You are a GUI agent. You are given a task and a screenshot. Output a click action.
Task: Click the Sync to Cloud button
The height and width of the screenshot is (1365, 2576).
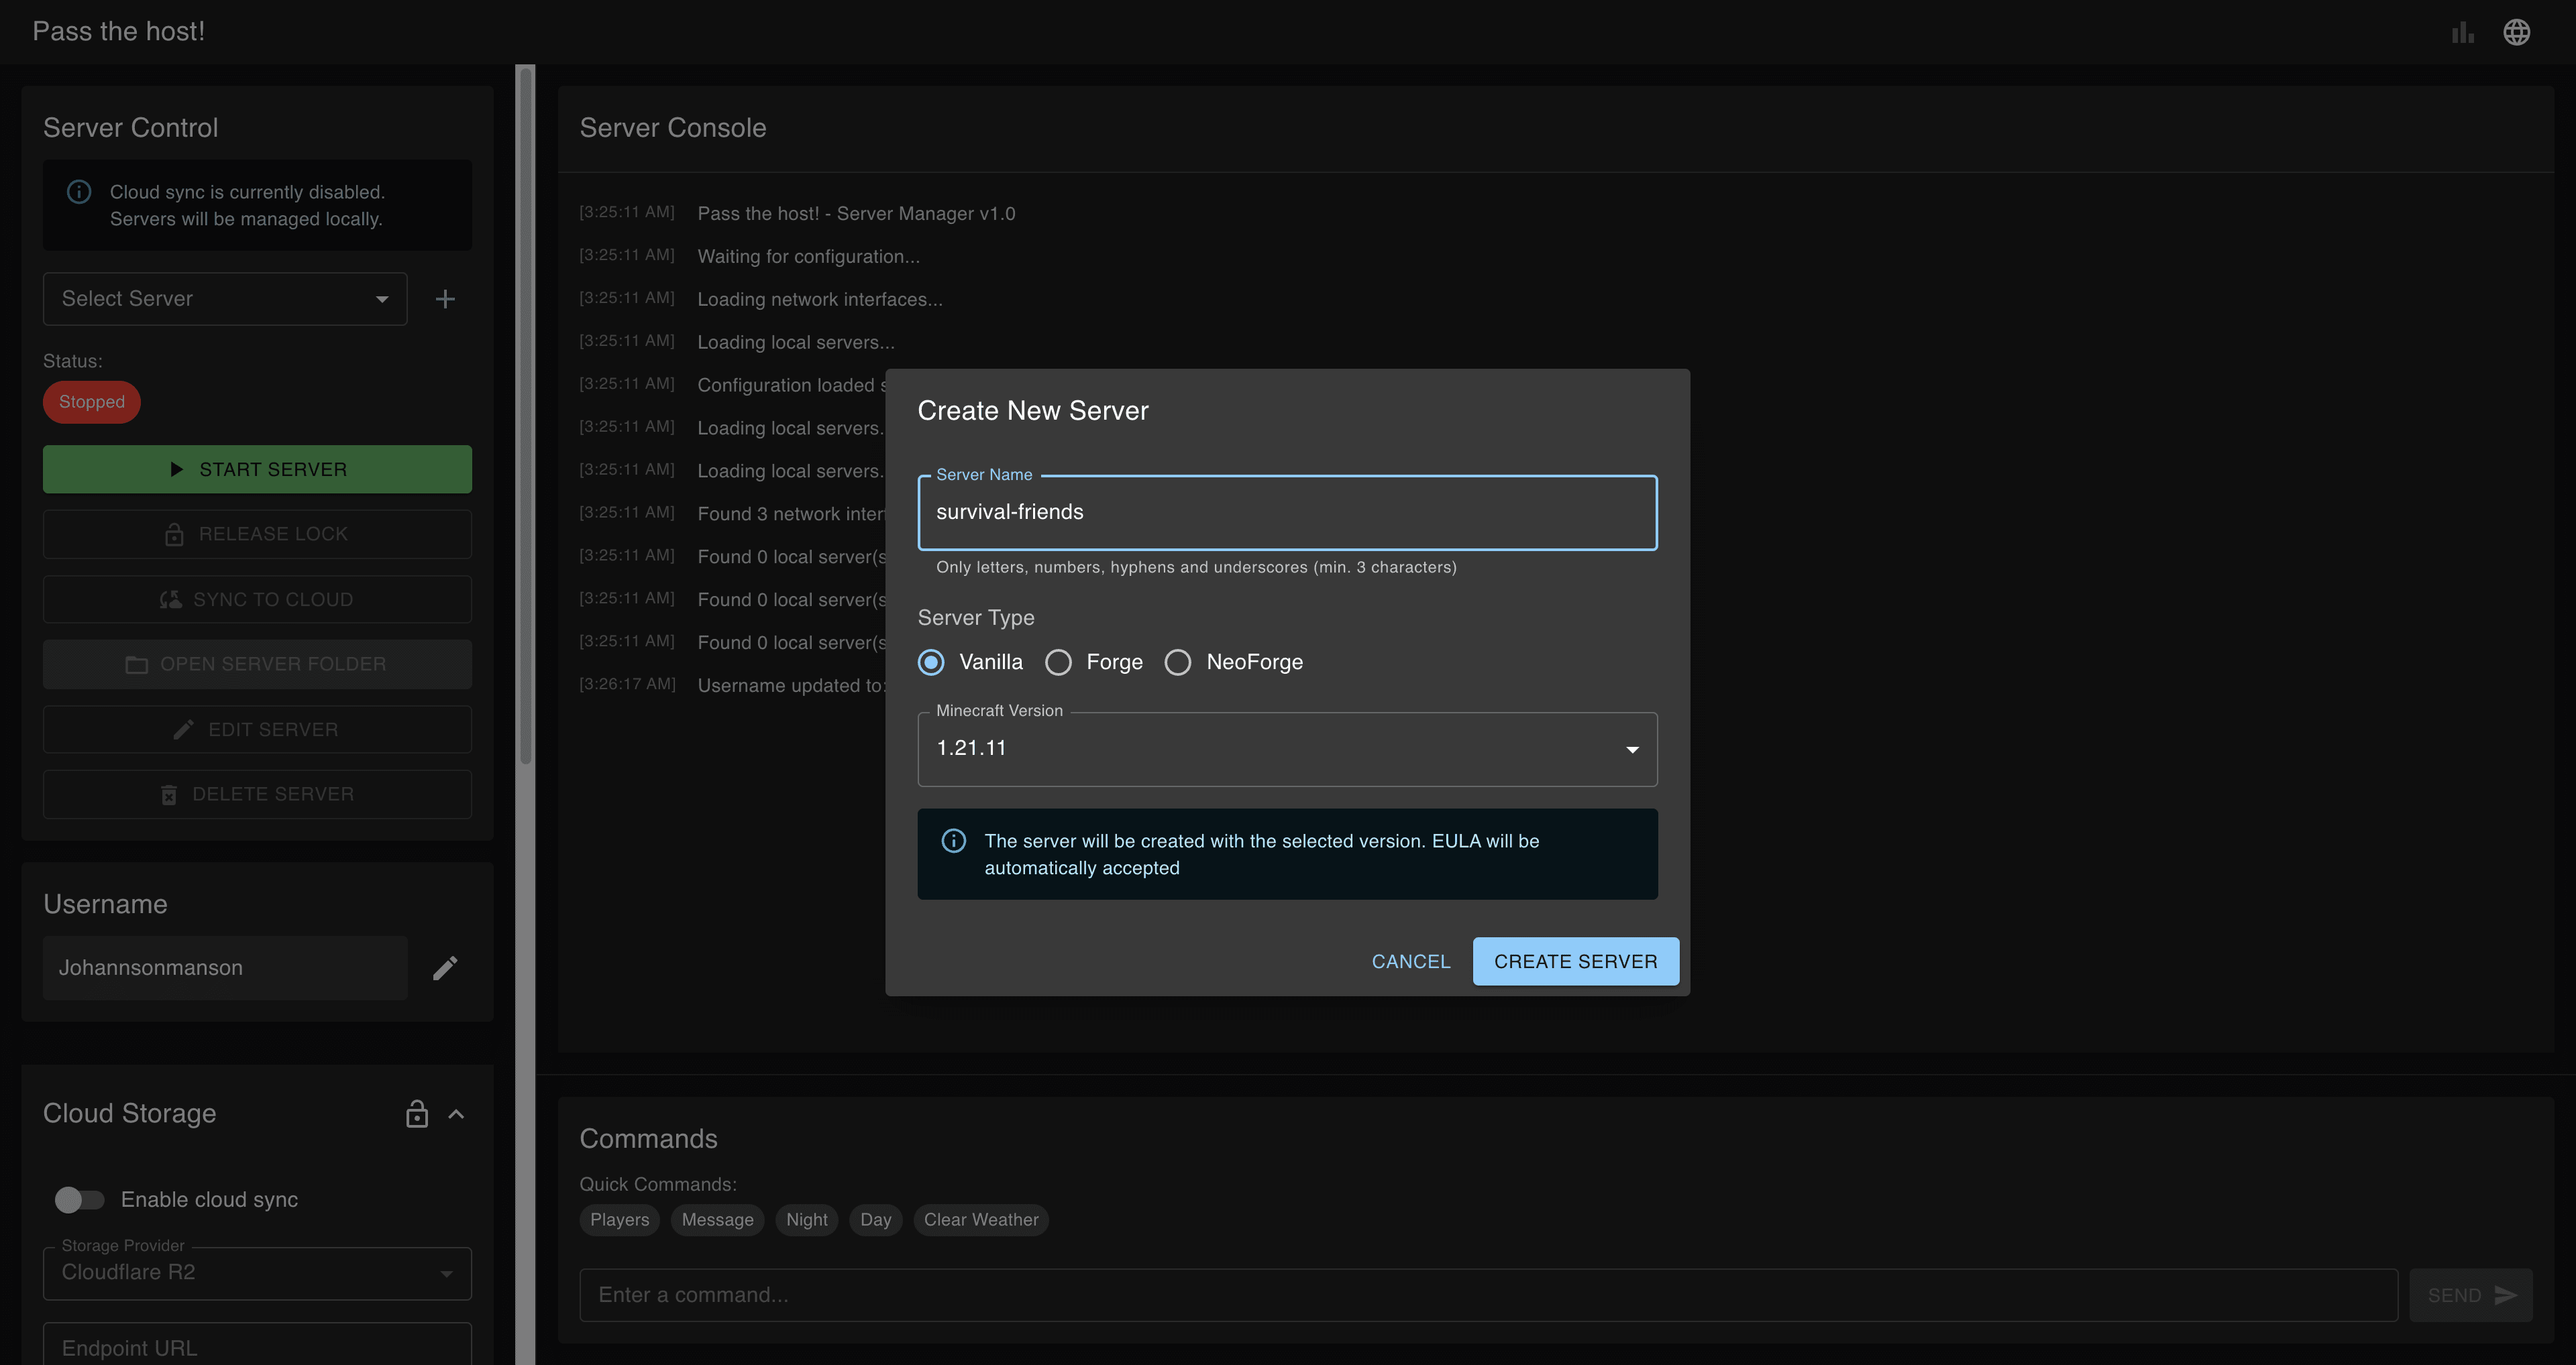coord(257,599)
